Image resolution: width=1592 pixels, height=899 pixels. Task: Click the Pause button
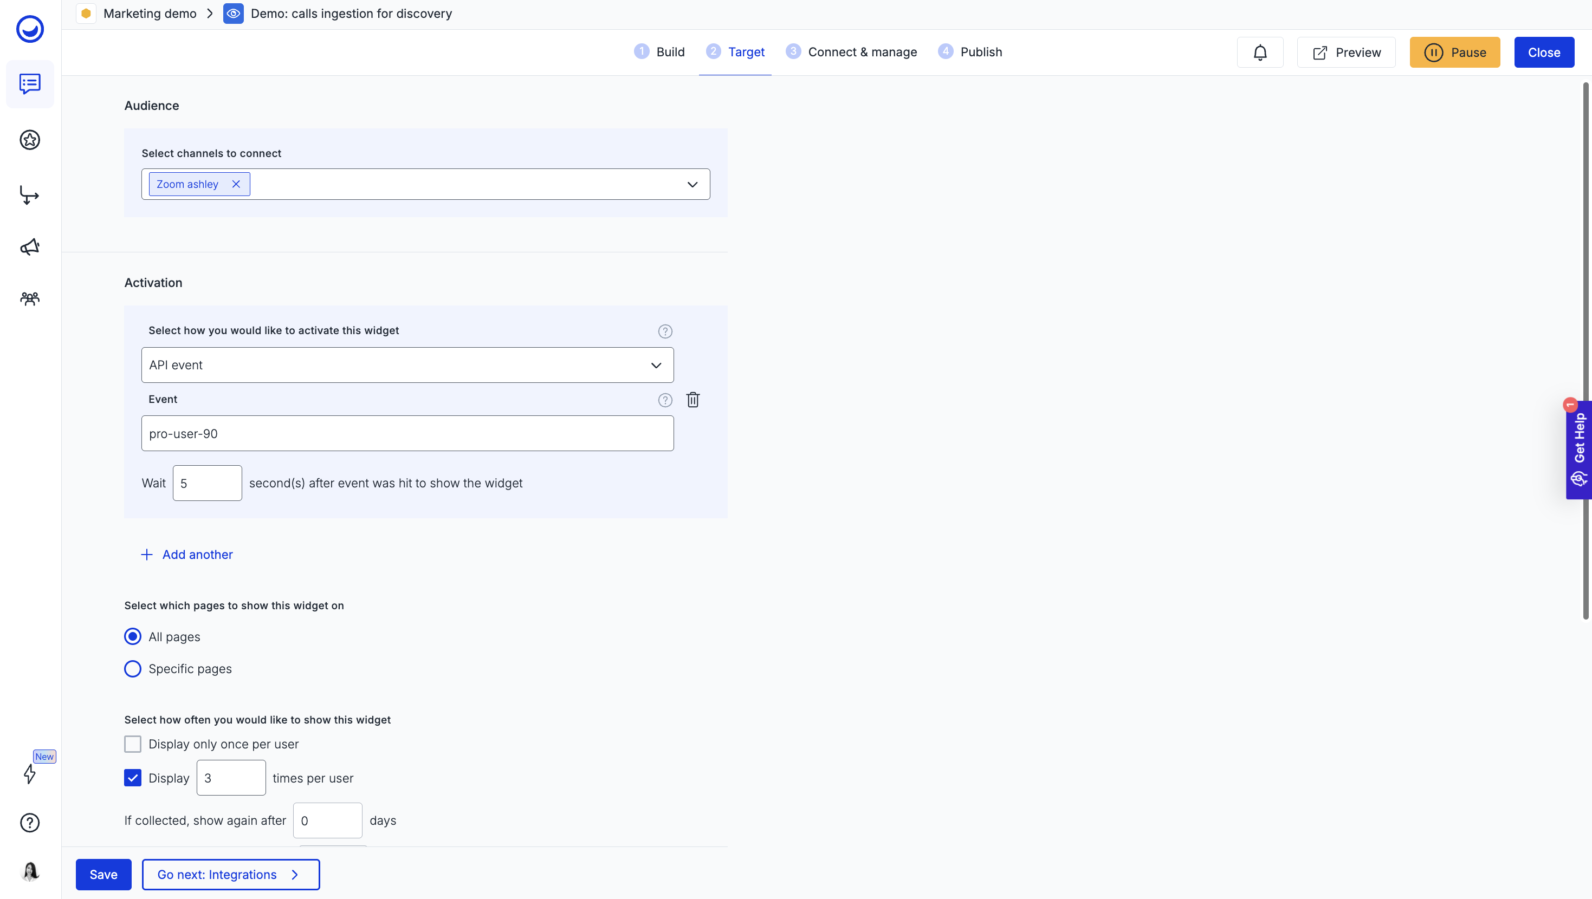1454,53
